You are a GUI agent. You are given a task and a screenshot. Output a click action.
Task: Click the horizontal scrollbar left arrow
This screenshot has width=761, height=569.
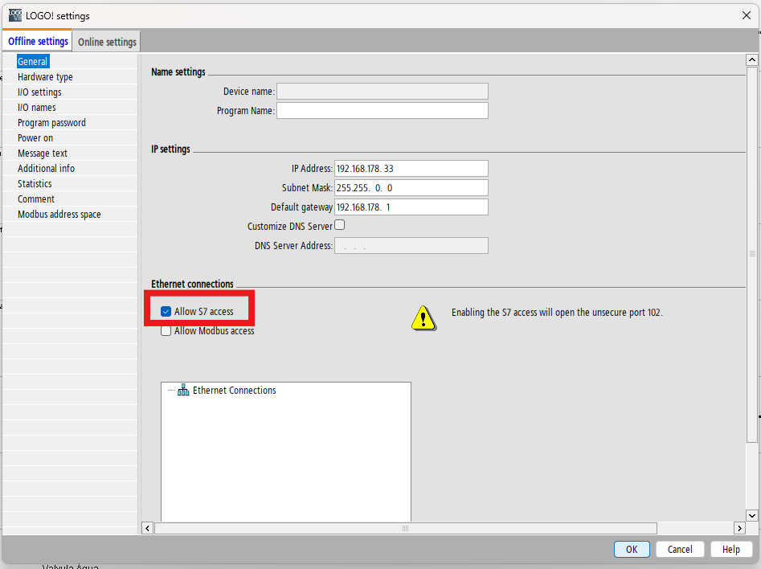pos(148,528)
